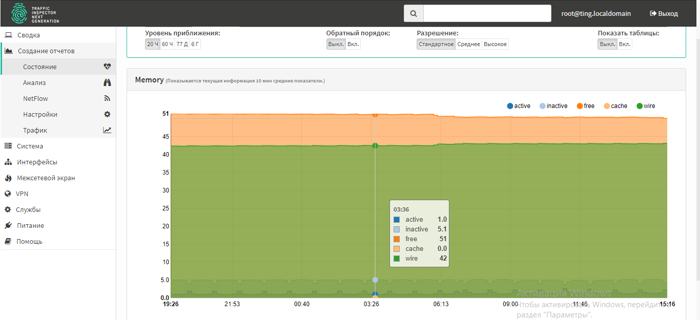
Task: Turn on Показать таблицы with Вкл.
Action: tap(625, 44)
